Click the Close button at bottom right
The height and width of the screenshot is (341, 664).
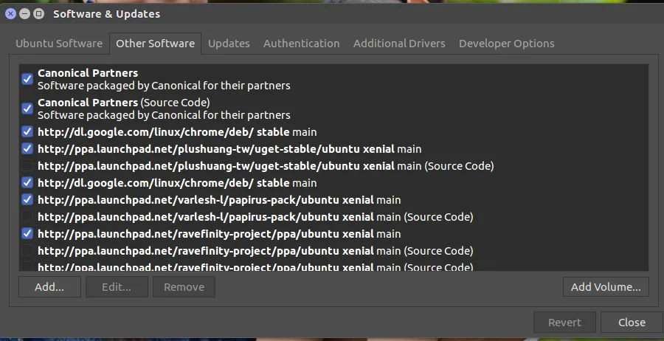click(632, 323)
